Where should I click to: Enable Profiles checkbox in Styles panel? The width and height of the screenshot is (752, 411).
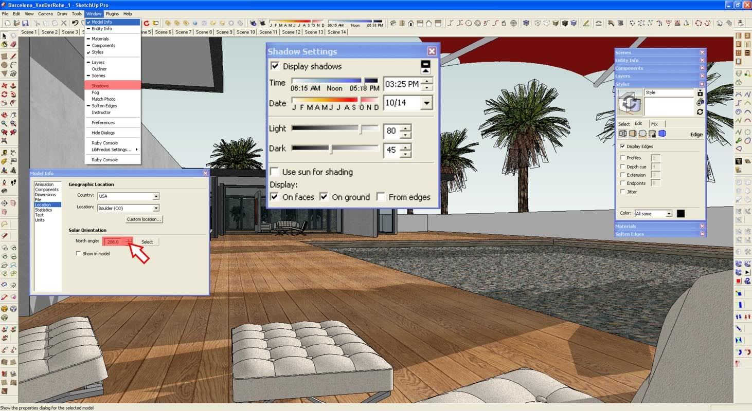623,158
